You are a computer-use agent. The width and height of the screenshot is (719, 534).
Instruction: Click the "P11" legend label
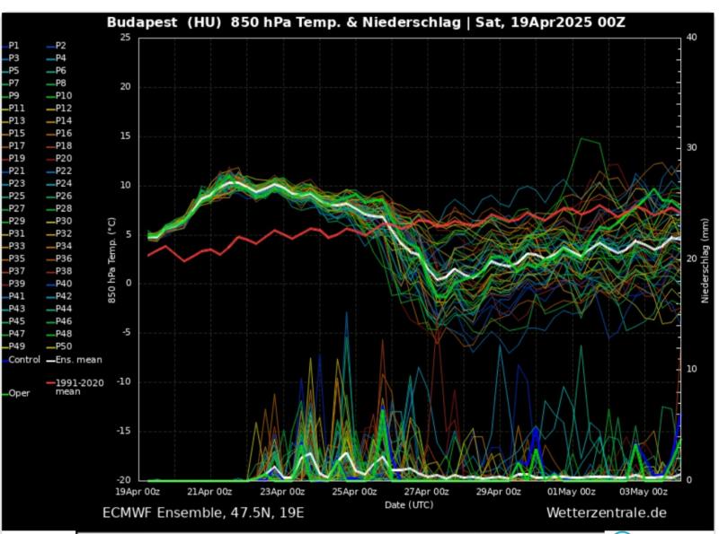(x=13, y=108)
